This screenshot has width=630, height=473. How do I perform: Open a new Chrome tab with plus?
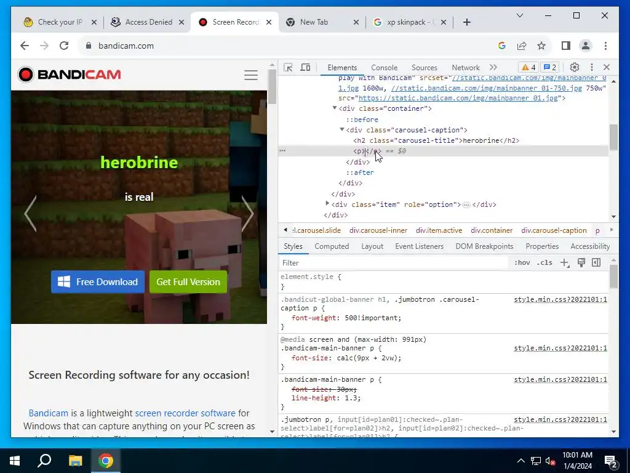pyautogui.click(x=466, y=22)
